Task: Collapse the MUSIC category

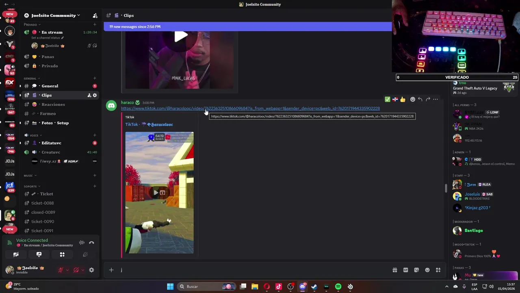Action: click(x=30, y=175)
